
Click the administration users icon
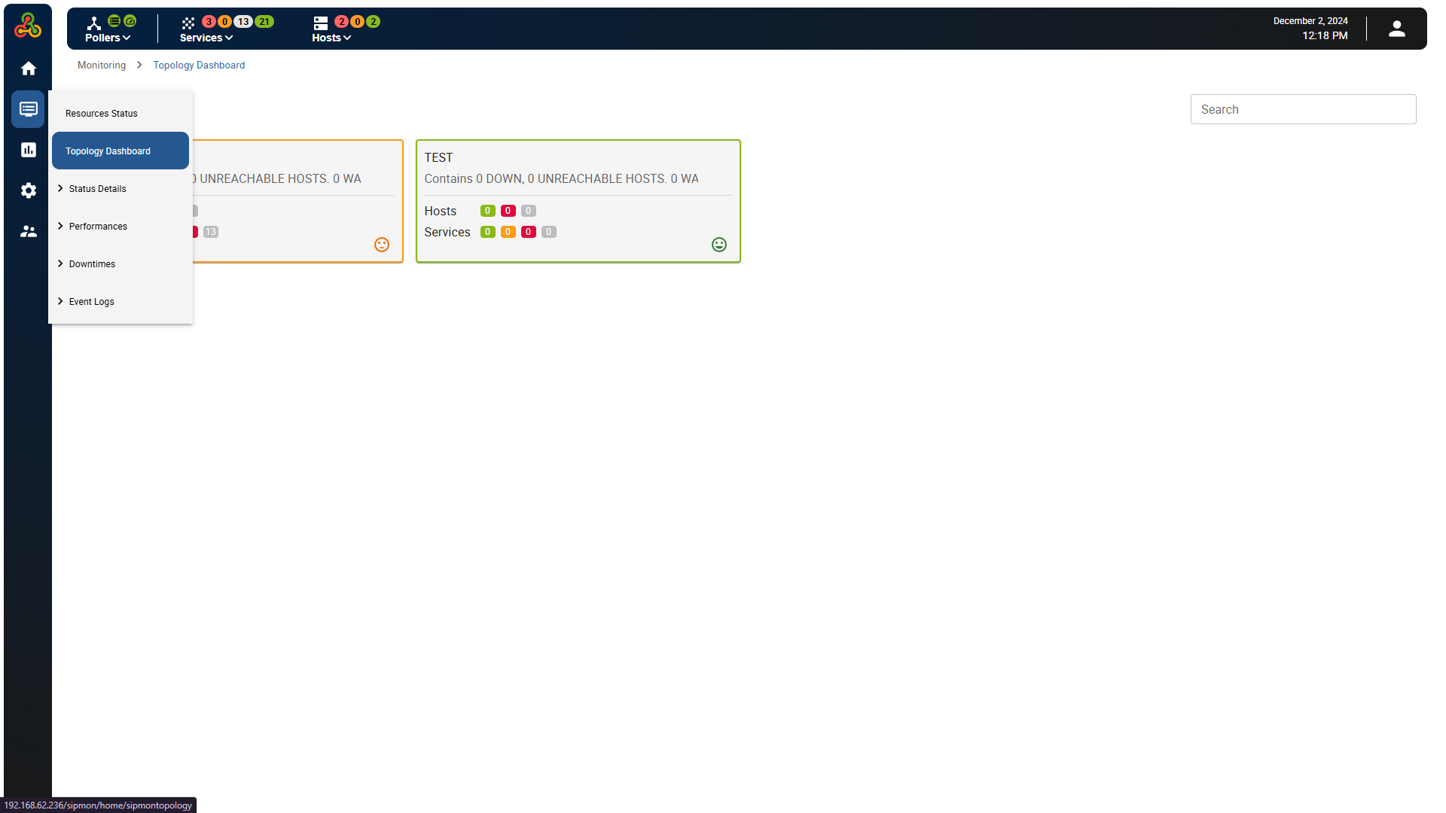point(29,231)
